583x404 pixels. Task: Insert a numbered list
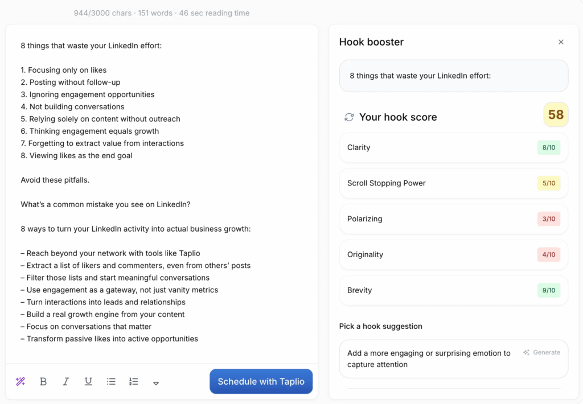[x=134, y=382]
